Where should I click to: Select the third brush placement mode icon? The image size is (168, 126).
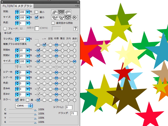pyautogui.click(x=68, y=12)
